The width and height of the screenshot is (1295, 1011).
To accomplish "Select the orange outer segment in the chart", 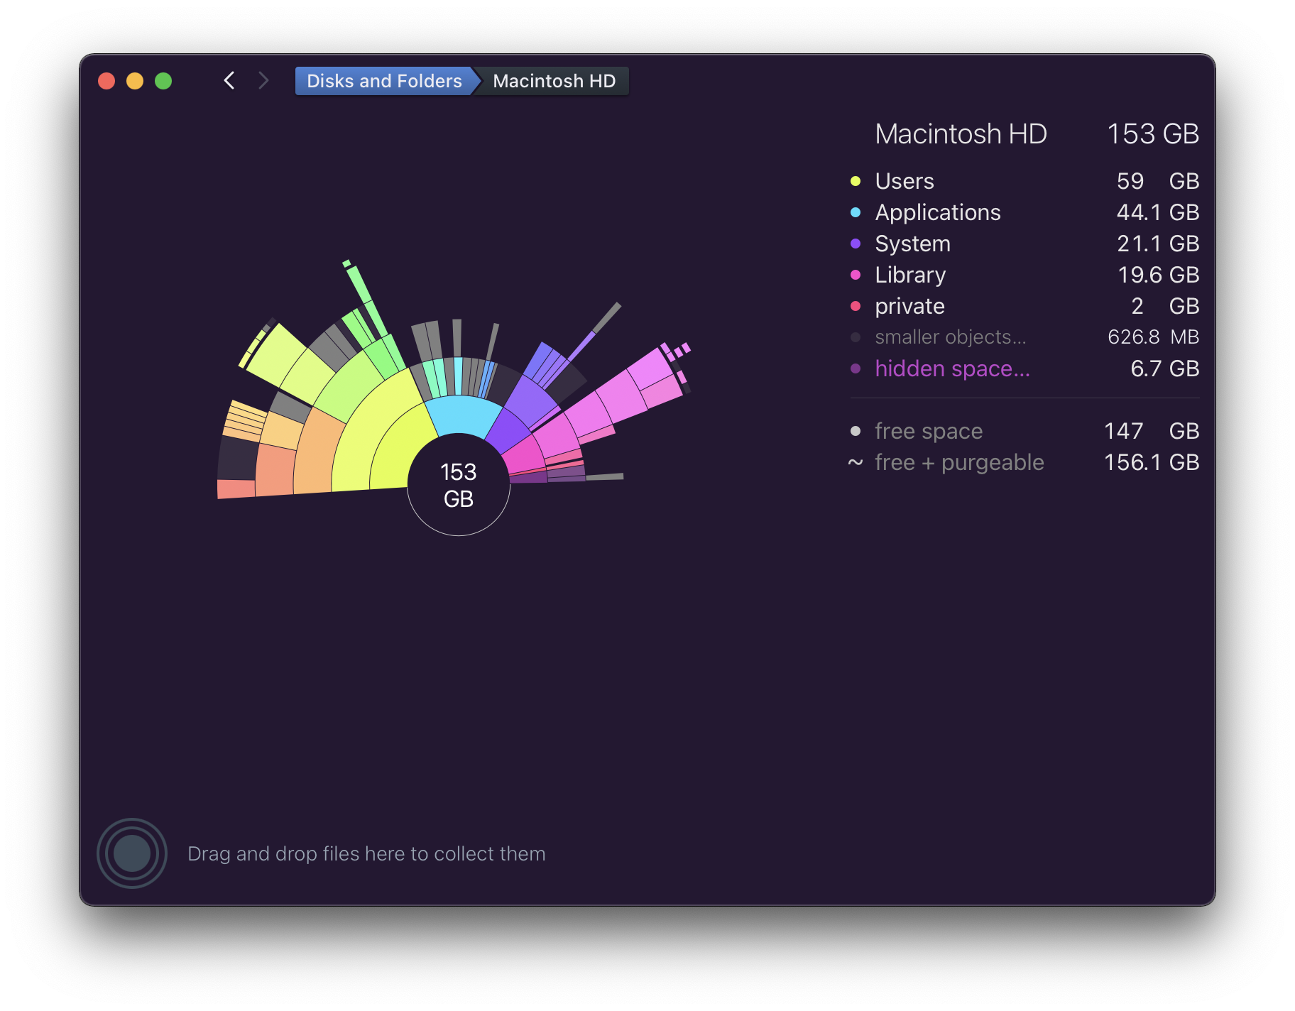I will (x=316, y=454).
